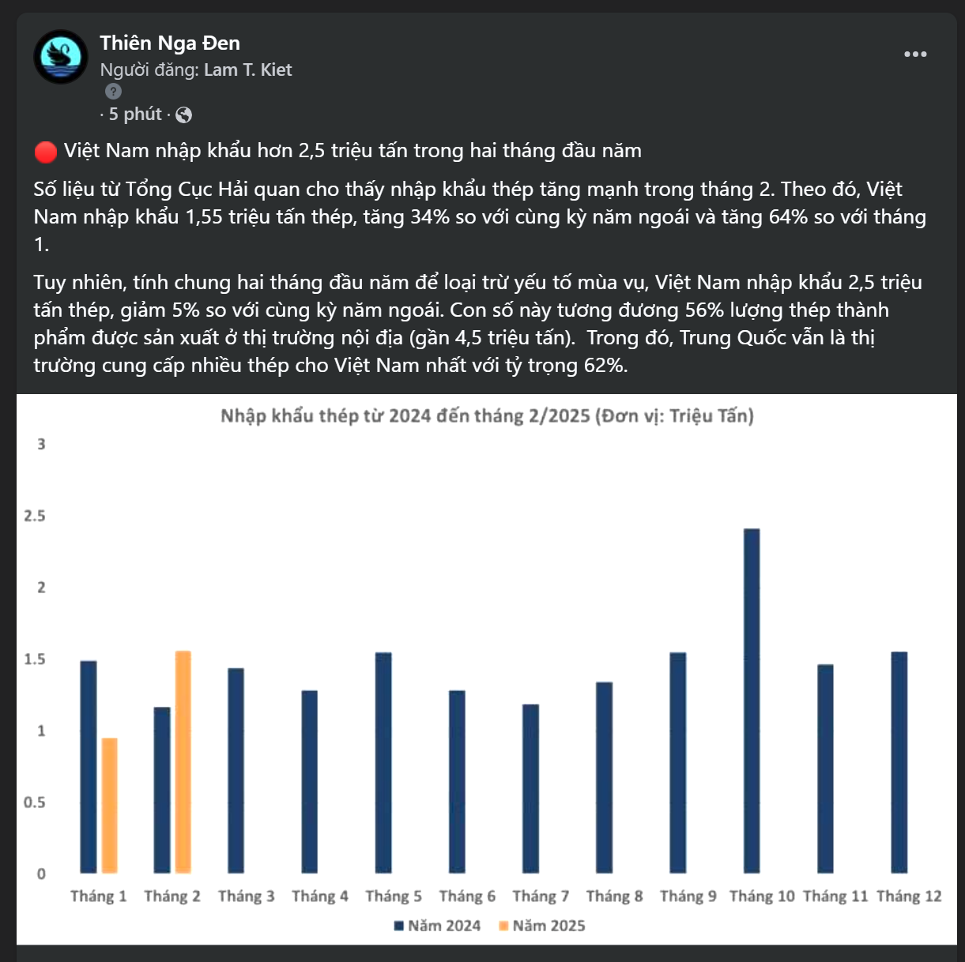
Task: Click the red circle emoji in headline
Action: pos(45,151)
